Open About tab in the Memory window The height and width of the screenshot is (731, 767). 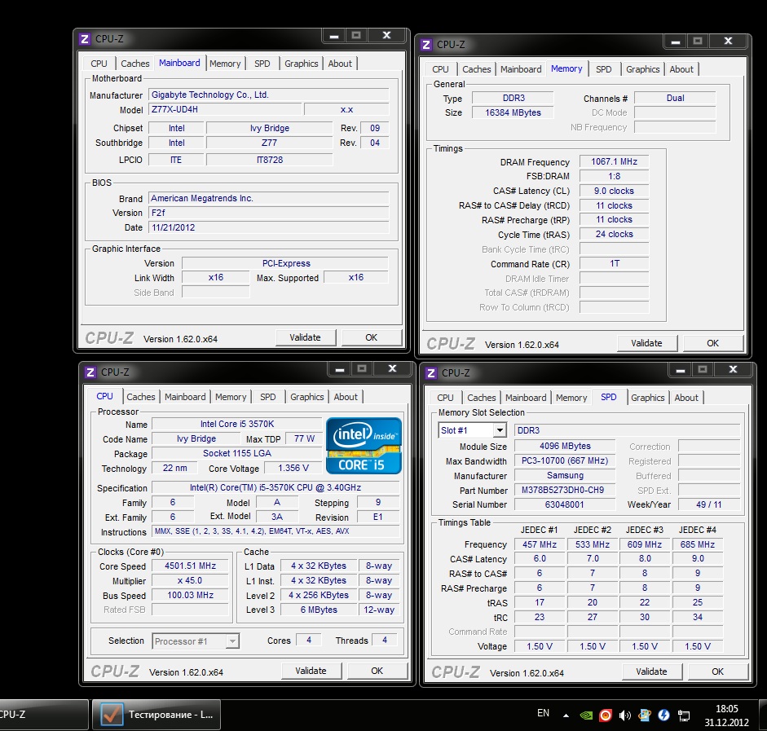point(681,69)
